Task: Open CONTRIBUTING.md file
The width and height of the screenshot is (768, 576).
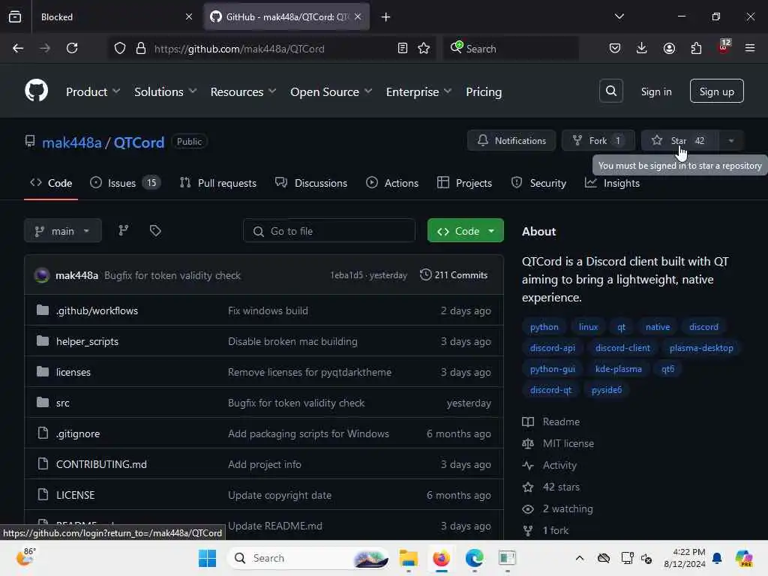Action: tap(101, 464)
